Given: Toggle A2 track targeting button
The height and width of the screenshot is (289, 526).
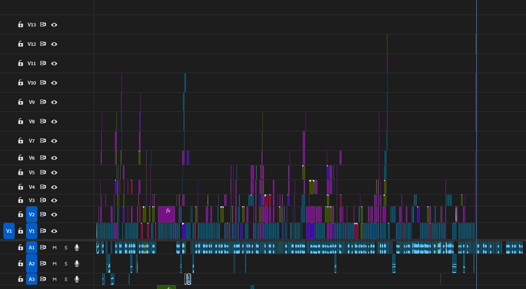Looking at the screenshot, I should (x=32, y=263).
